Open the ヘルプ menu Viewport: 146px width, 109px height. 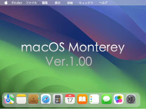pyautogui.click(x=103, y=3)
